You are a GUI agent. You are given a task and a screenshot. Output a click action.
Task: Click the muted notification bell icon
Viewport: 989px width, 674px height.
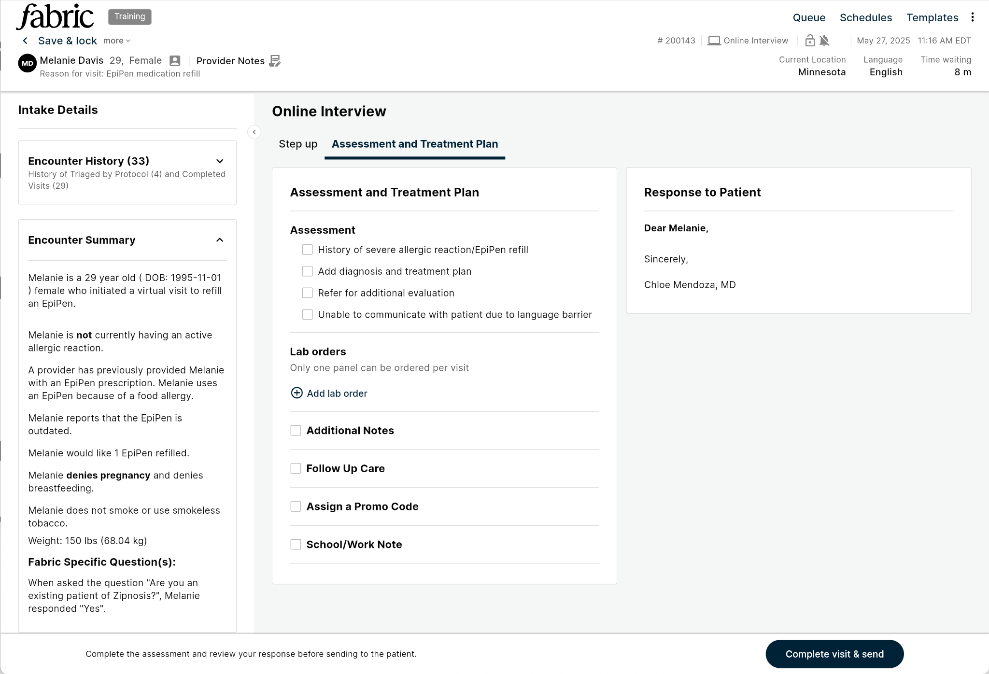tap(824, 41)
